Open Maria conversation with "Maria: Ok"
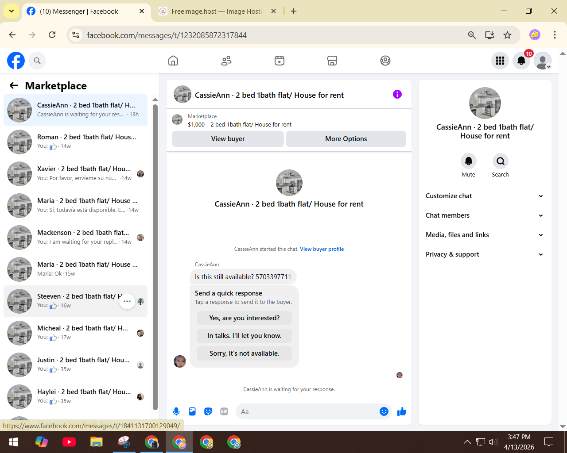This screenshot has height=453, width=567. (x=75, y=269)
